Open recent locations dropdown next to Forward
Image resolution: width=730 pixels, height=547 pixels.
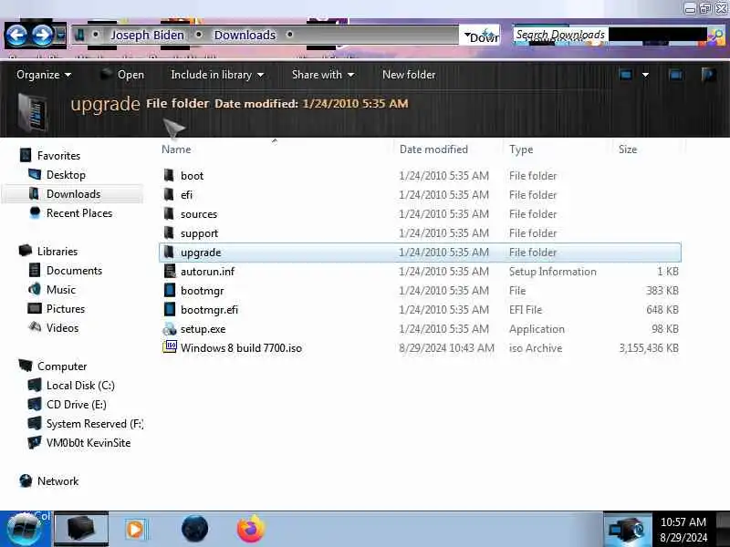(60, 35)
